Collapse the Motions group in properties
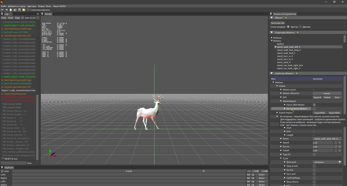Image resolution: width=347 pixels, height=186 pixels. click(x=273, y=83)
